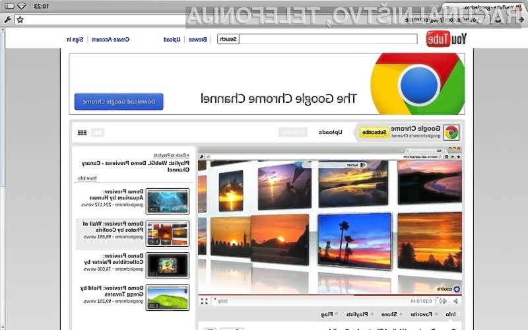The height and width of the screenshot is (330, 528).
Task: Go to the YouTube logo home
Action: 446,39
